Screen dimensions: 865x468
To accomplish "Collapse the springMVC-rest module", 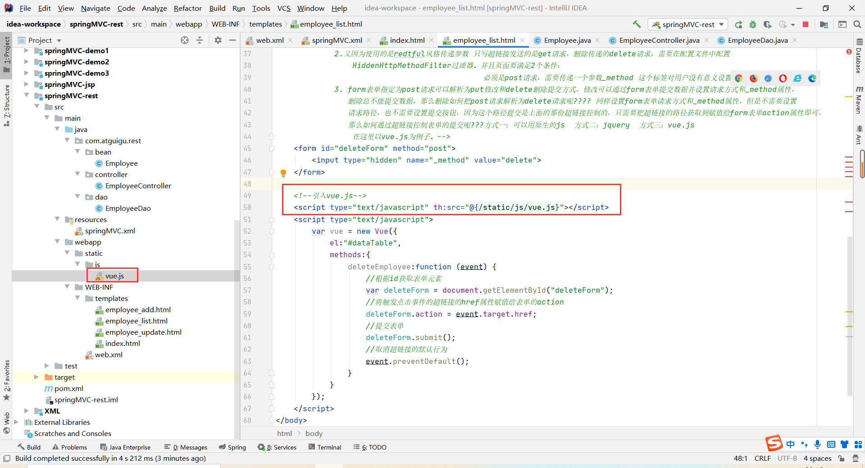I will 26,95.
